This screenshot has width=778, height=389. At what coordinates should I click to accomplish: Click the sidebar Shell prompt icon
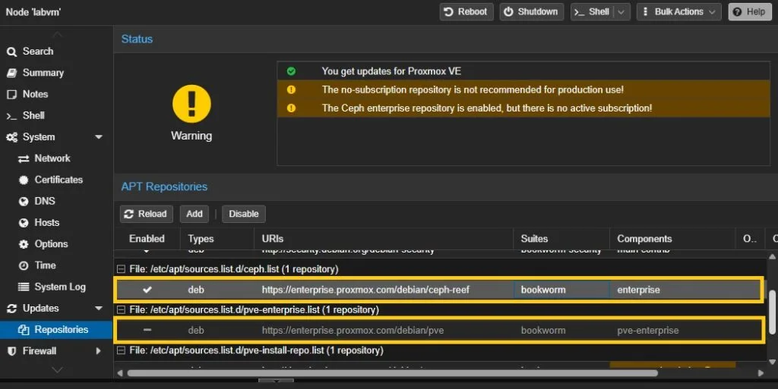(11, 116)
